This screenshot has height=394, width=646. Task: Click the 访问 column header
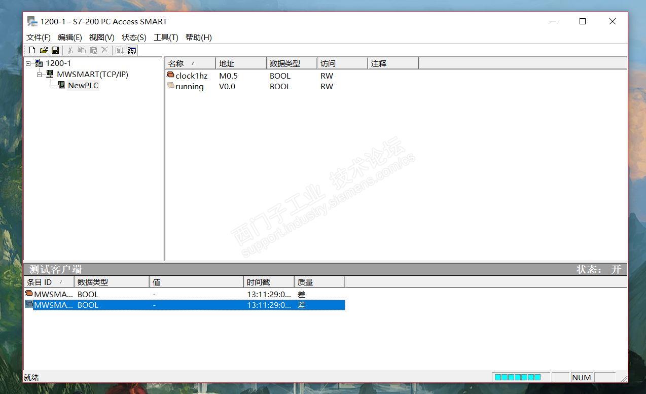pyautogui.click(x=342, y=63)
